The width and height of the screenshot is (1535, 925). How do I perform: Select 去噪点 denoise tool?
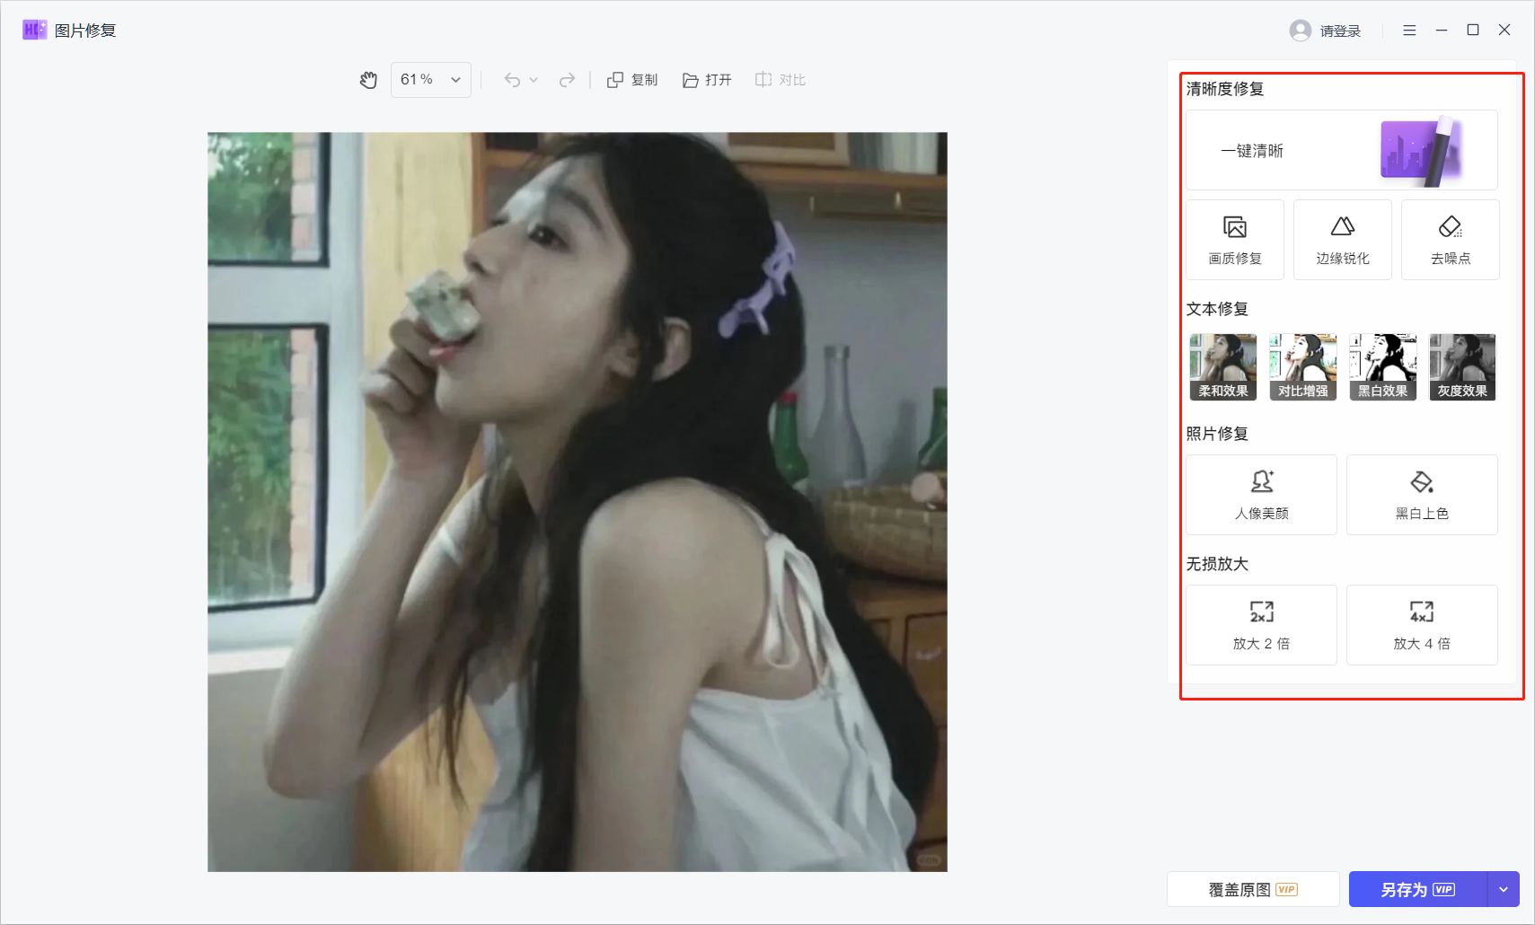tap(1451, 240)
